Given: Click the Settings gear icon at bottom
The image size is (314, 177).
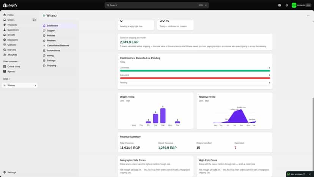Looking at the screenshot, I should click(5, 172).
